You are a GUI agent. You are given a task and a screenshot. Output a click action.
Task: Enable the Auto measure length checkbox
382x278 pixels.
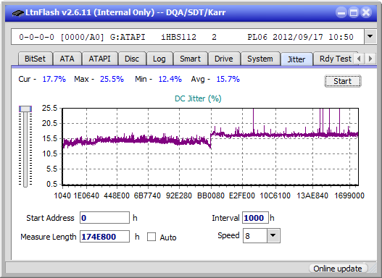(151, 237)
